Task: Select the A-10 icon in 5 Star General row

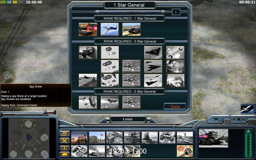Action: 131,102
